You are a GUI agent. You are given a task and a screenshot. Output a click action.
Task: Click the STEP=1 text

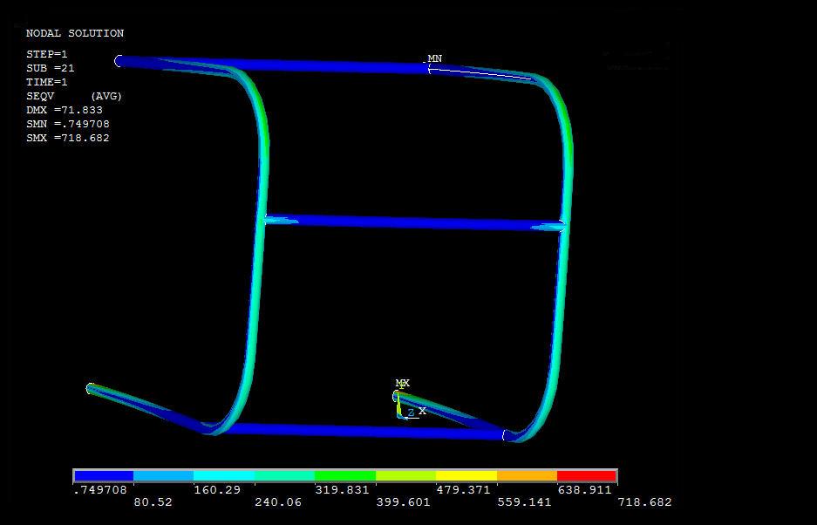coord(47,54)
